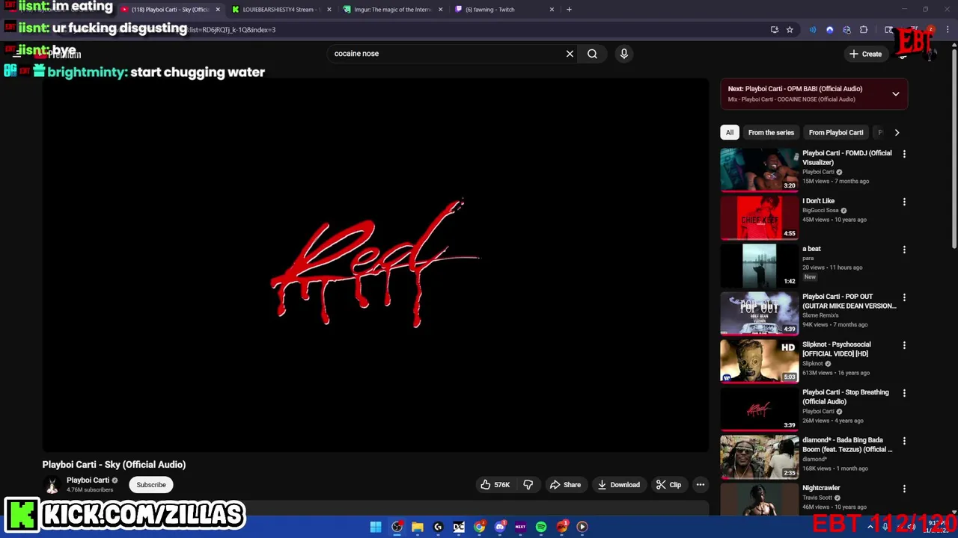Click the Clip button
This screenshot has width=958, height=538.
pos(668,485)
